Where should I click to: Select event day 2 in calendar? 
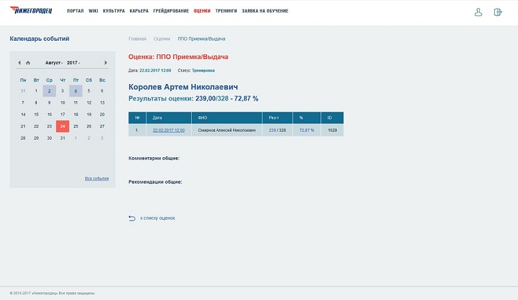(x=49, y=91)
